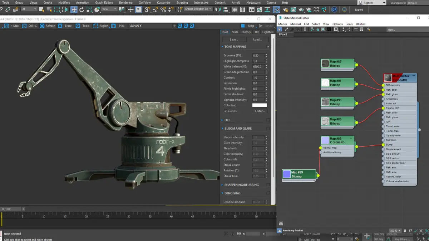Switch to the LightMix tab
Screen dimensions: 429x241
click(268, 32)
